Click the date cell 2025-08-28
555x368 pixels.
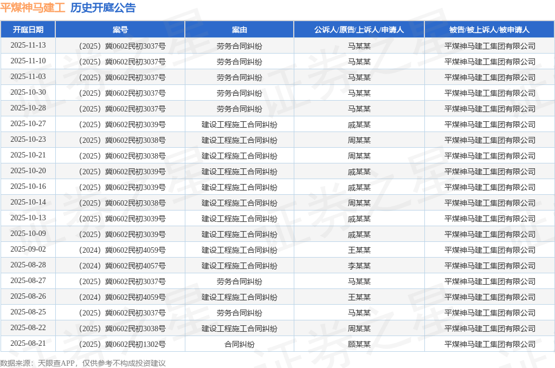point(28,265)
